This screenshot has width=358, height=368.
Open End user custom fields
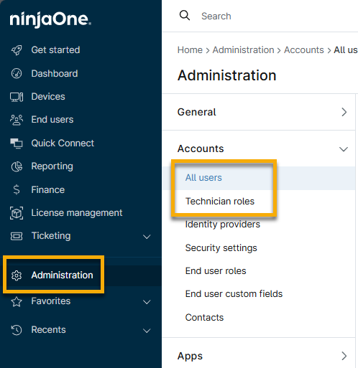(234, 294)
